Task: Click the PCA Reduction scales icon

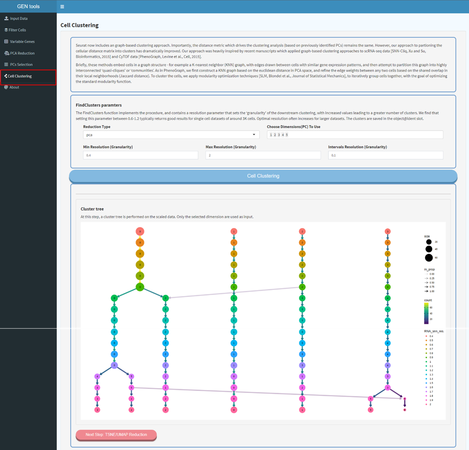Action: click(6, 53)
